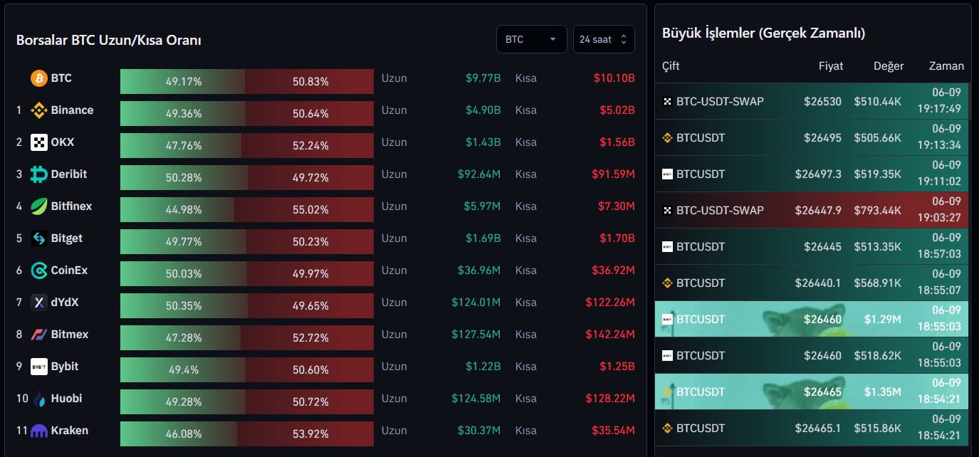Viewport: 979px width, 457px height.
Task: Click the Bitmex exchange logo
Action: pyautogui.click(x=39, y=335)
